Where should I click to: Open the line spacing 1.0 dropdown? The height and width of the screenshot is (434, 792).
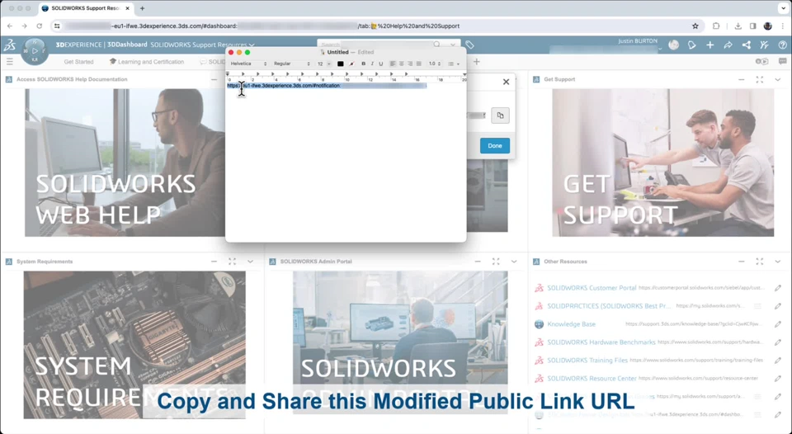435,64
